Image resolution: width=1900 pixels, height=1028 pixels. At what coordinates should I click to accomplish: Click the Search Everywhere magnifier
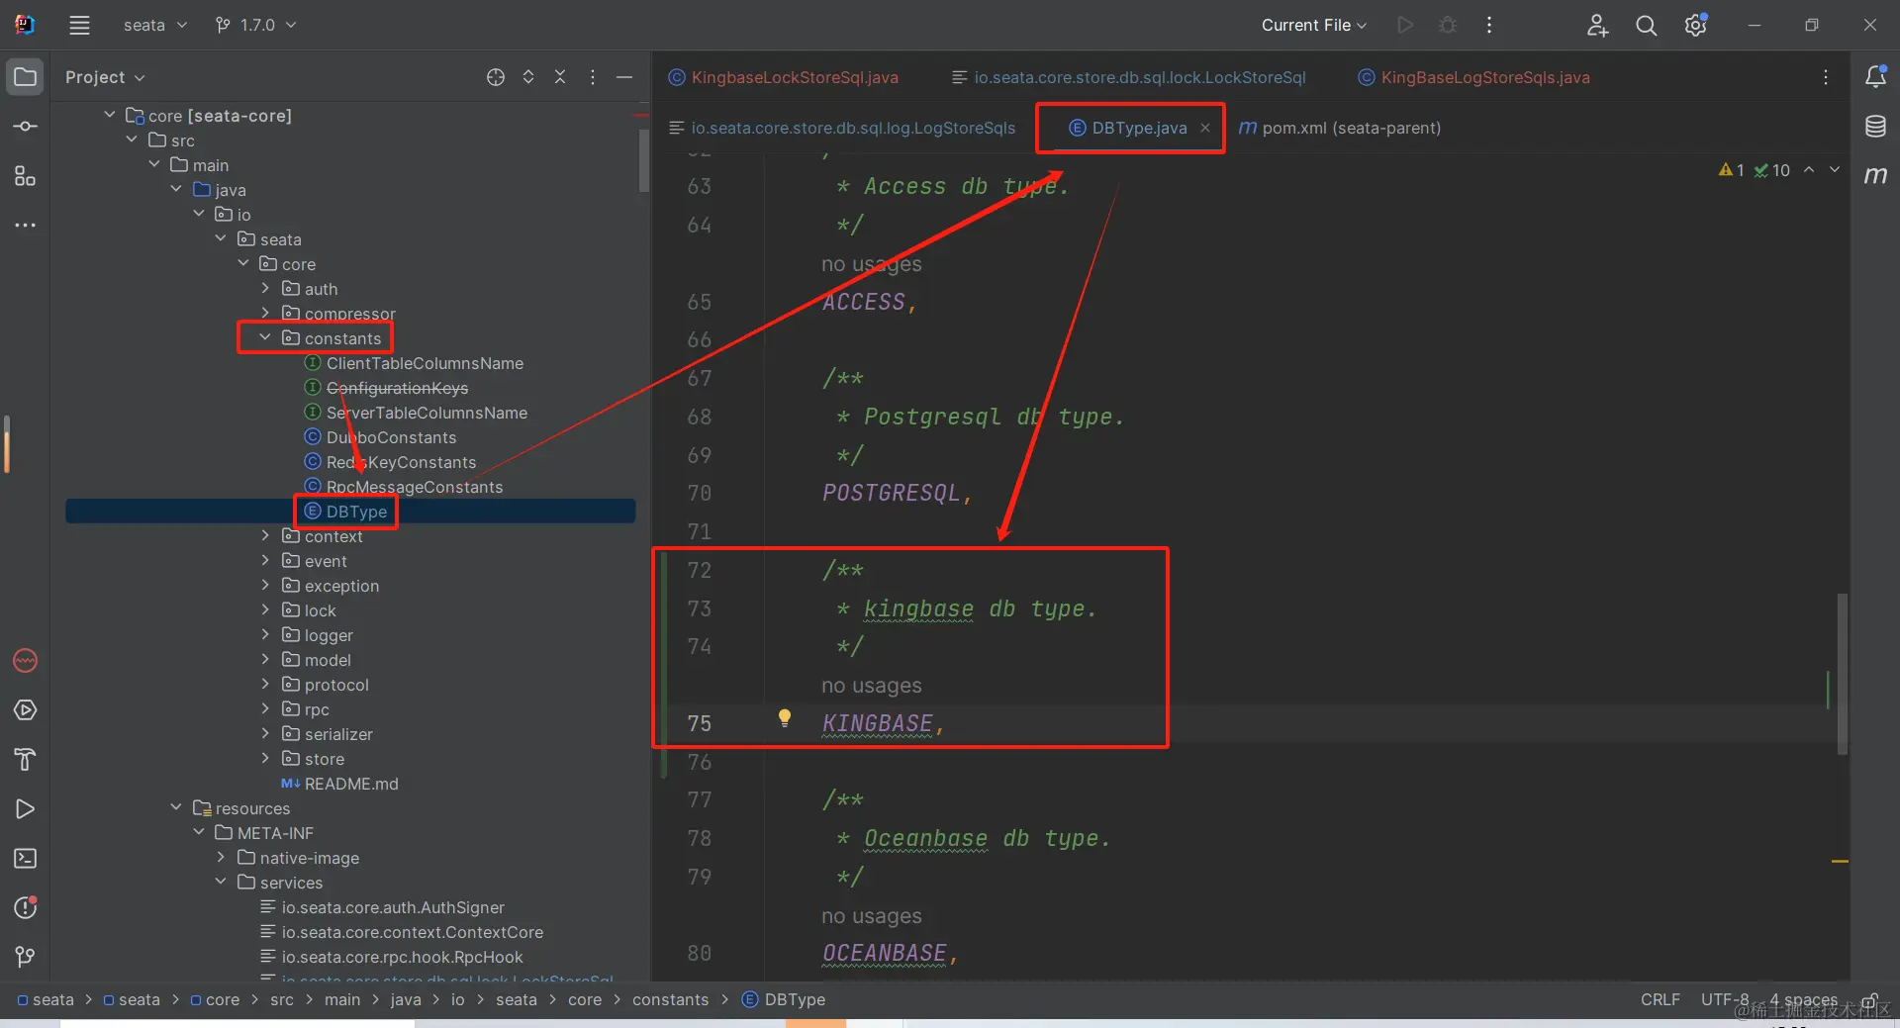[x=1647, y=26]
